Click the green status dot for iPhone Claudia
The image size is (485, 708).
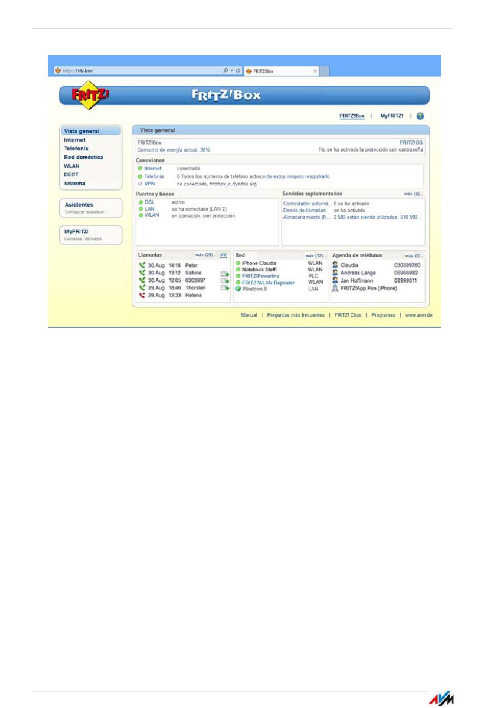click(x=238, y=263)
